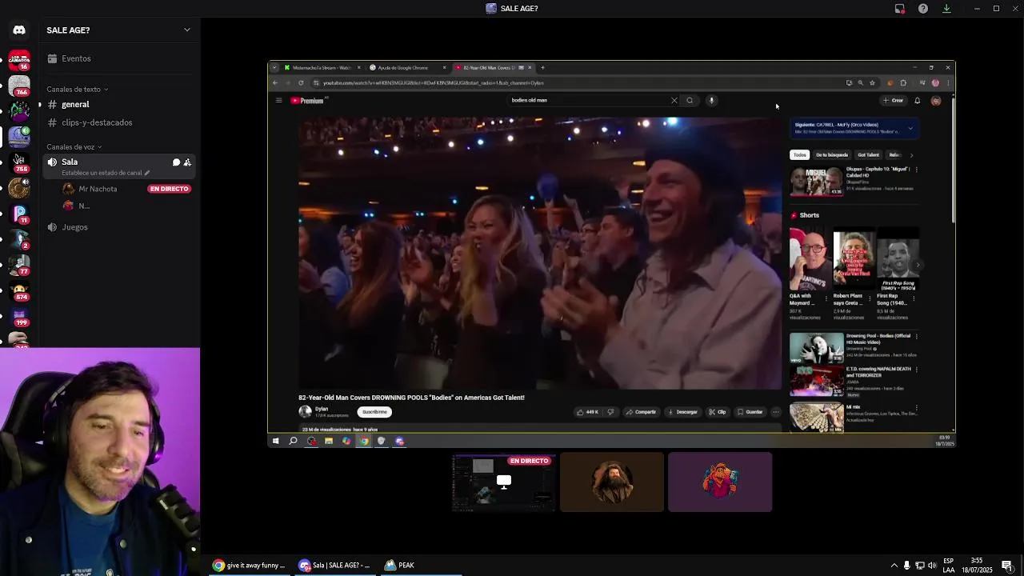
Task: Select user Mr Nachota in Sala channel
Action: 98,189
